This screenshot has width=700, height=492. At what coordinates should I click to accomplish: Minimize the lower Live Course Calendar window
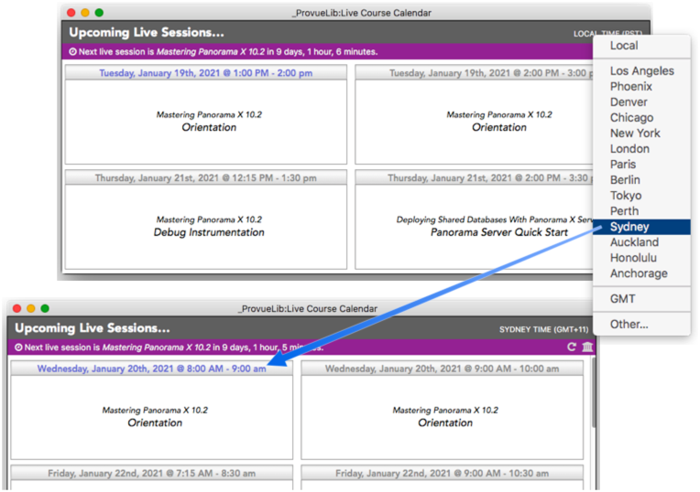[x=31, y=308]
